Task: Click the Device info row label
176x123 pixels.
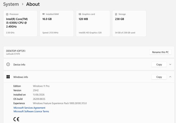Action: point(19,65)
